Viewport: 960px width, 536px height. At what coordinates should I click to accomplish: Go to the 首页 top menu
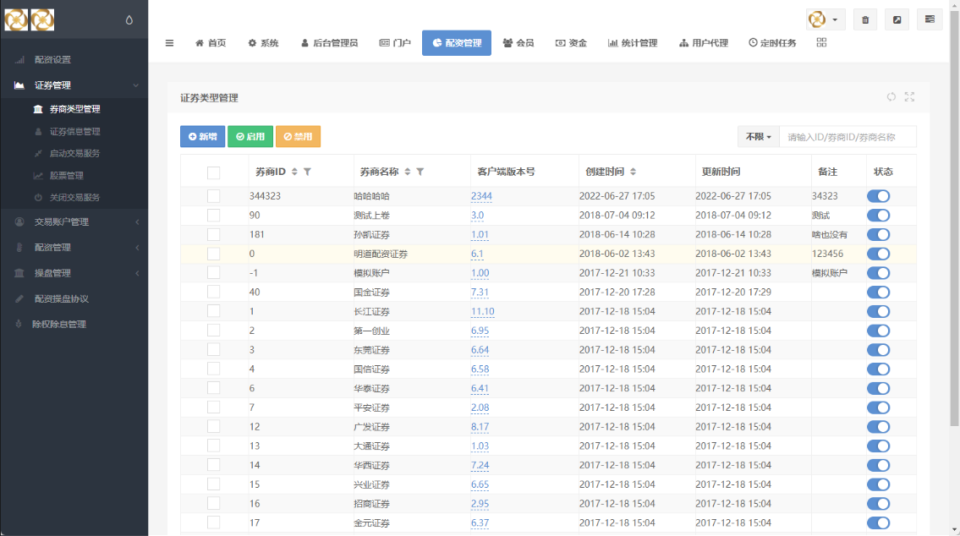(x=211, y=43)
